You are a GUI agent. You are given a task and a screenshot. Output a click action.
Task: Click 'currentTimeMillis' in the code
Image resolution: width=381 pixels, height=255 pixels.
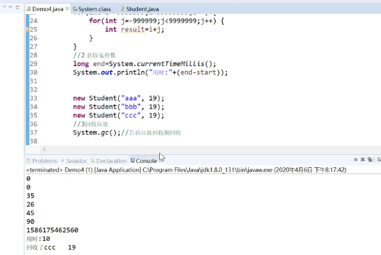170,64
